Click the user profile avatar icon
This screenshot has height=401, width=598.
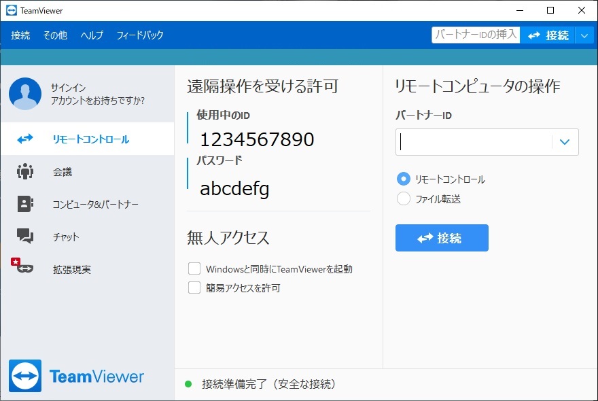(25, 94)
